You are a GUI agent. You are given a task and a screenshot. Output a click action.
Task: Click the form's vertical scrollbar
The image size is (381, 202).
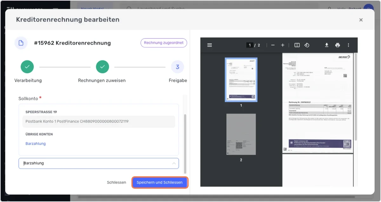click(x=185, y=144)
